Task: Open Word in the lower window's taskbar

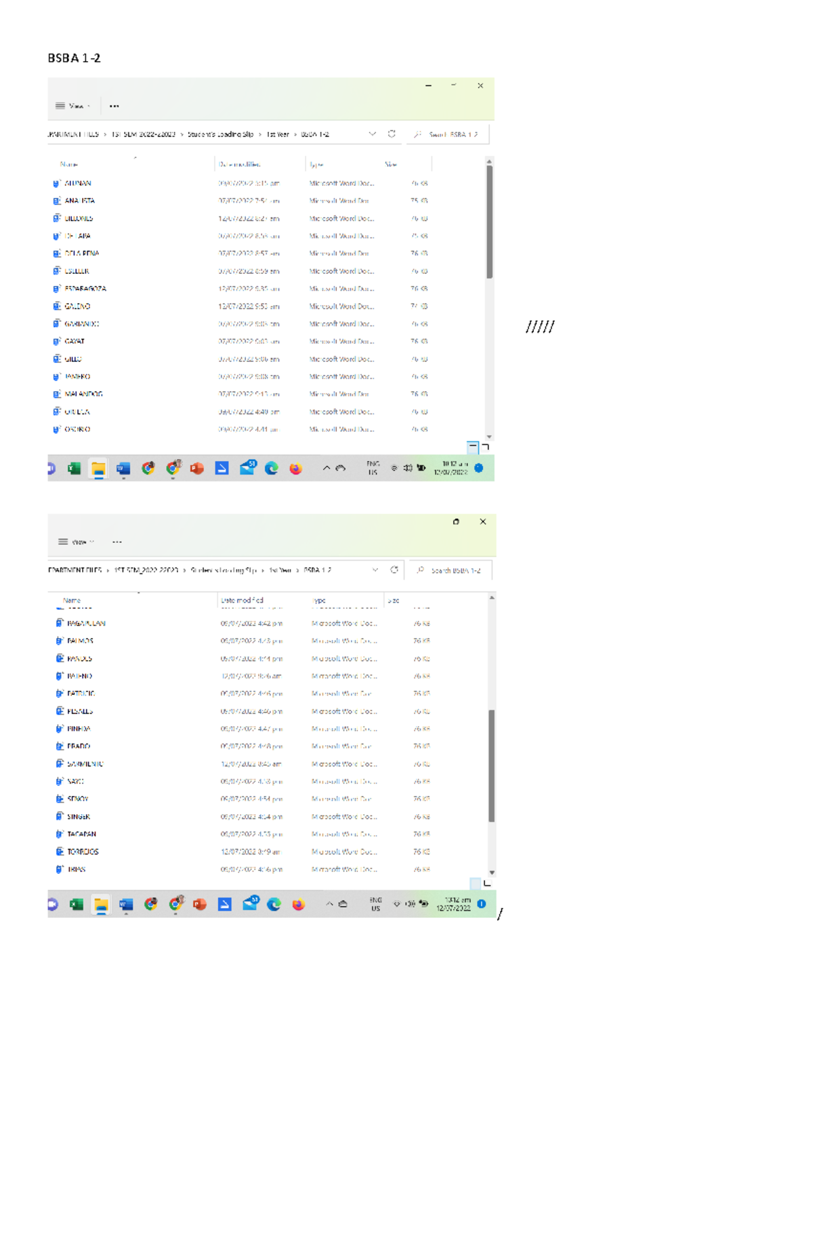Action: 126,904
